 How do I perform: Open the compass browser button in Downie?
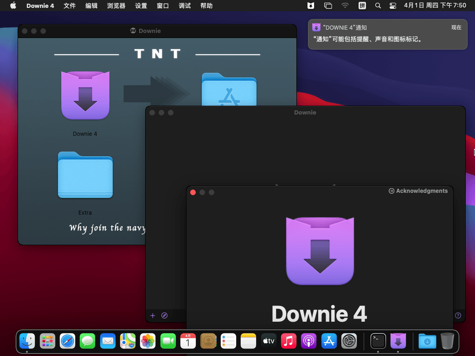tap(165, 315)
